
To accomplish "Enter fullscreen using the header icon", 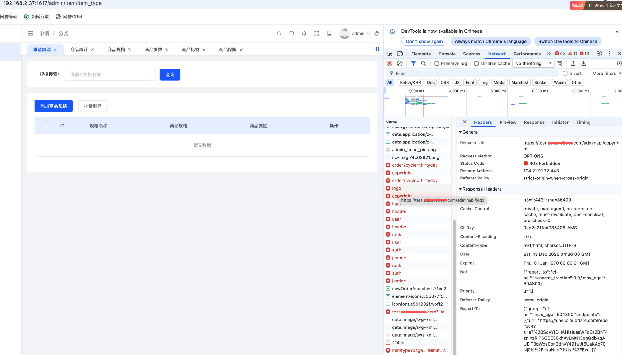I will point(317,33).
